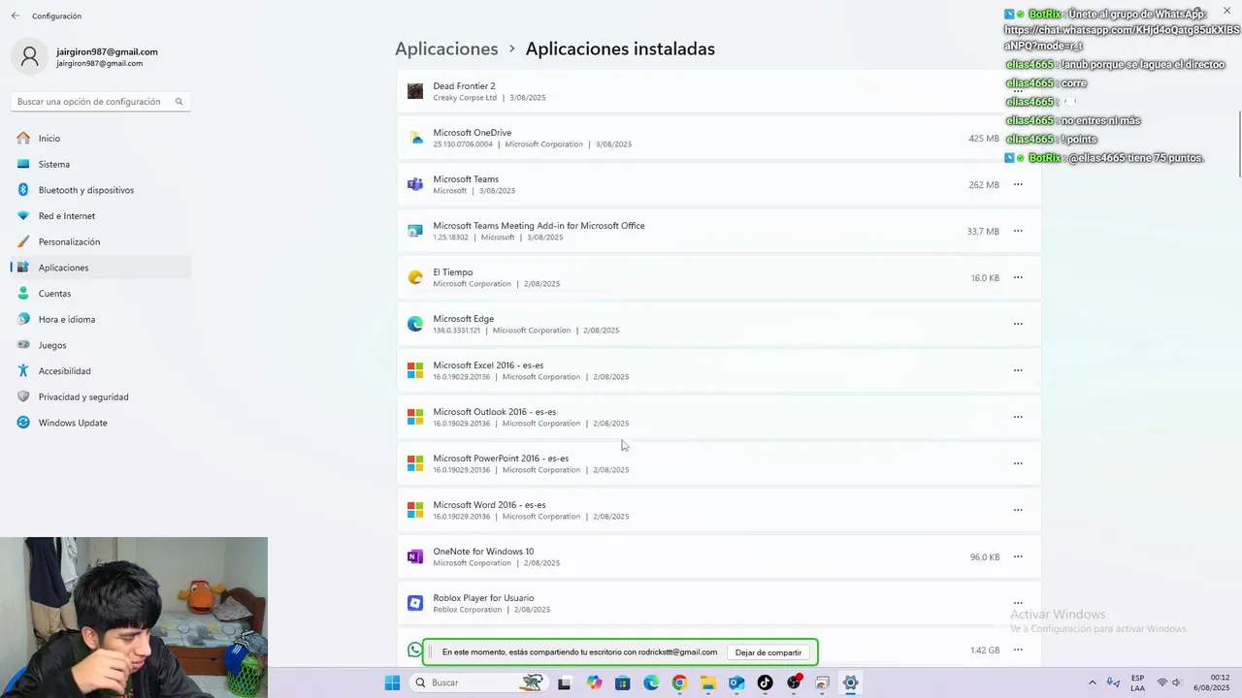Open TikTok from the taskbar
The width and height of the screenshot is (1242, 698).
[765, 683]
